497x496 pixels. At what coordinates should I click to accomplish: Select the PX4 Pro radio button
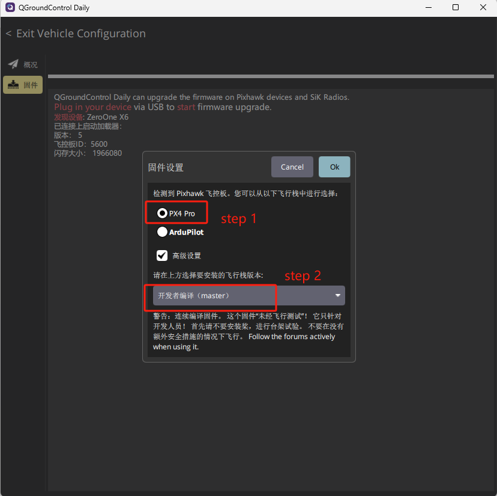[x=162, y=213]
